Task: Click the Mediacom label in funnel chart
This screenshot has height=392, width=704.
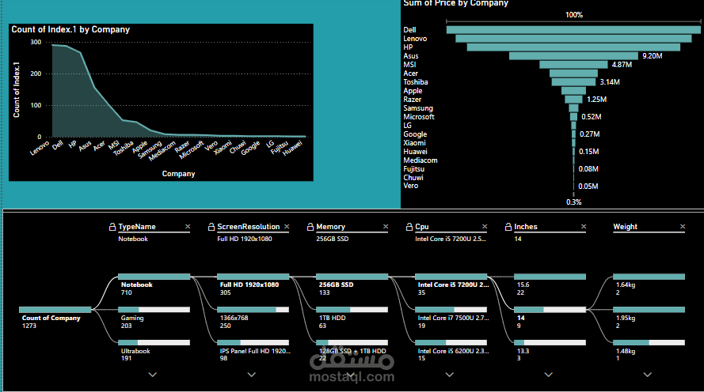Action: (x=420, y=160)
